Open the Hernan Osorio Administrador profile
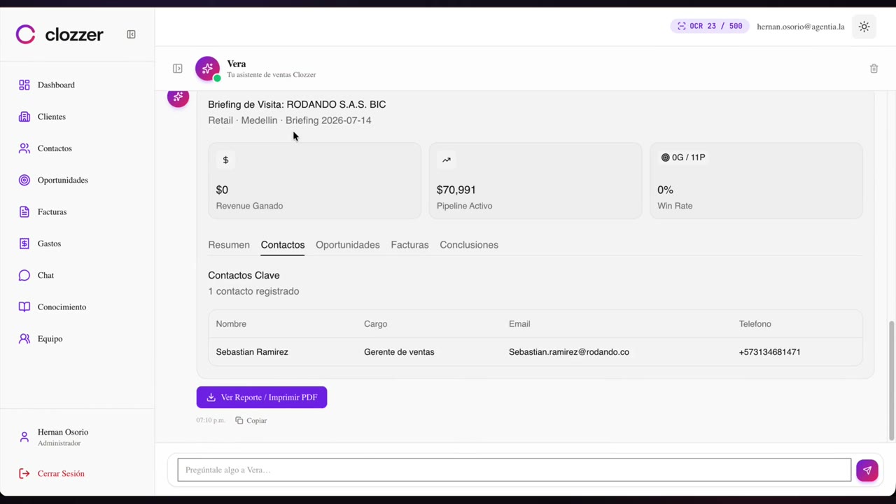The image size is (896, 504). (63, 437)
